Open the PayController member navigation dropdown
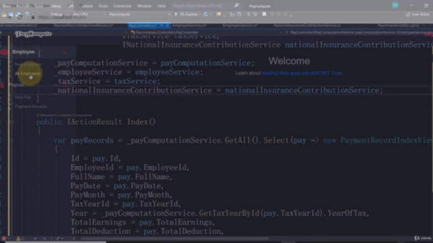433x243 pixels. 359,32
